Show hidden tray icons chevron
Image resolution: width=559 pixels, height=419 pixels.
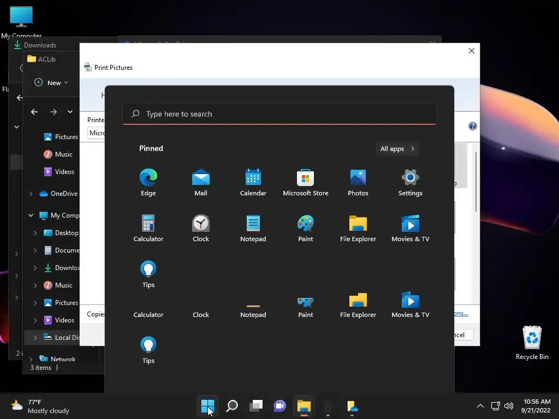[x=480, y=406]
